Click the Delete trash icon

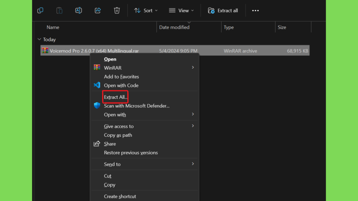117,10
